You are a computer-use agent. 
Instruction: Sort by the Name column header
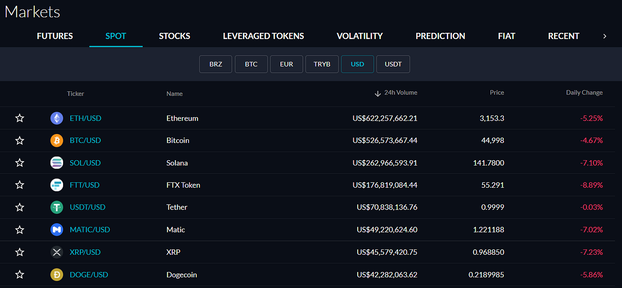(175, 94)
